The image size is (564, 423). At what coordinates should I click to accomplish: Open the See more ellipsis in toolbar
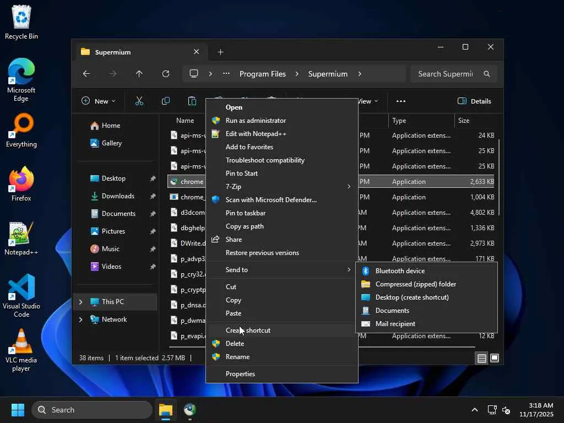click(401, 101)
